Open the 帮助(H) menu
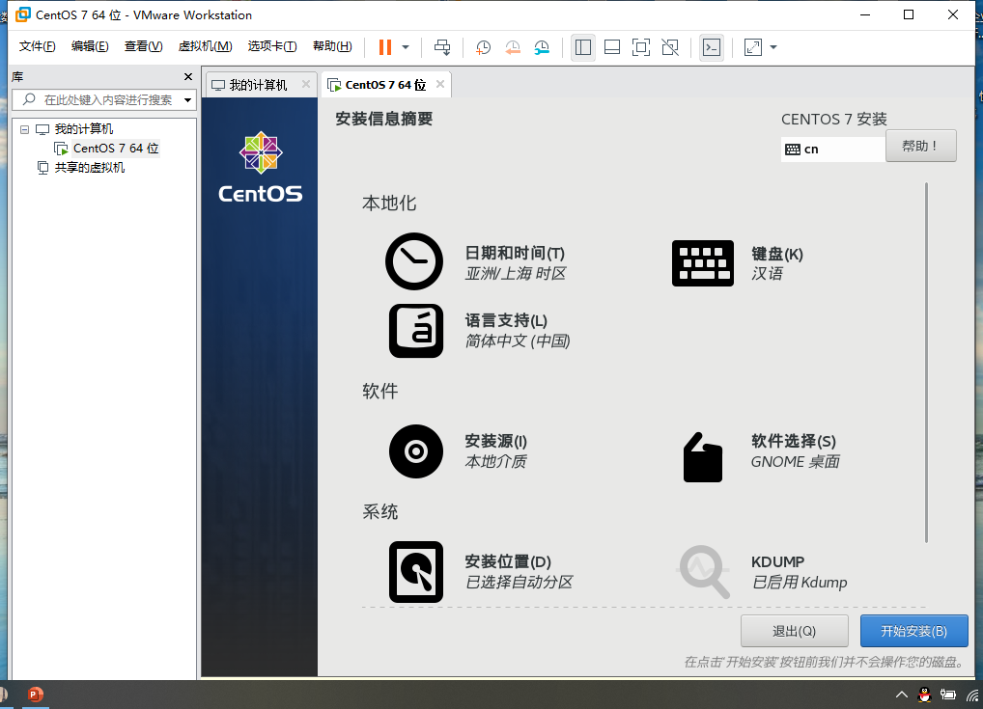 (x=332, y=46)
